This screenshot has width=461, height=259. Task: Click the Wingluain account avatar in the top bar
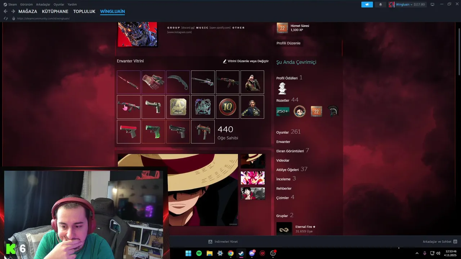tap(391, 4)
